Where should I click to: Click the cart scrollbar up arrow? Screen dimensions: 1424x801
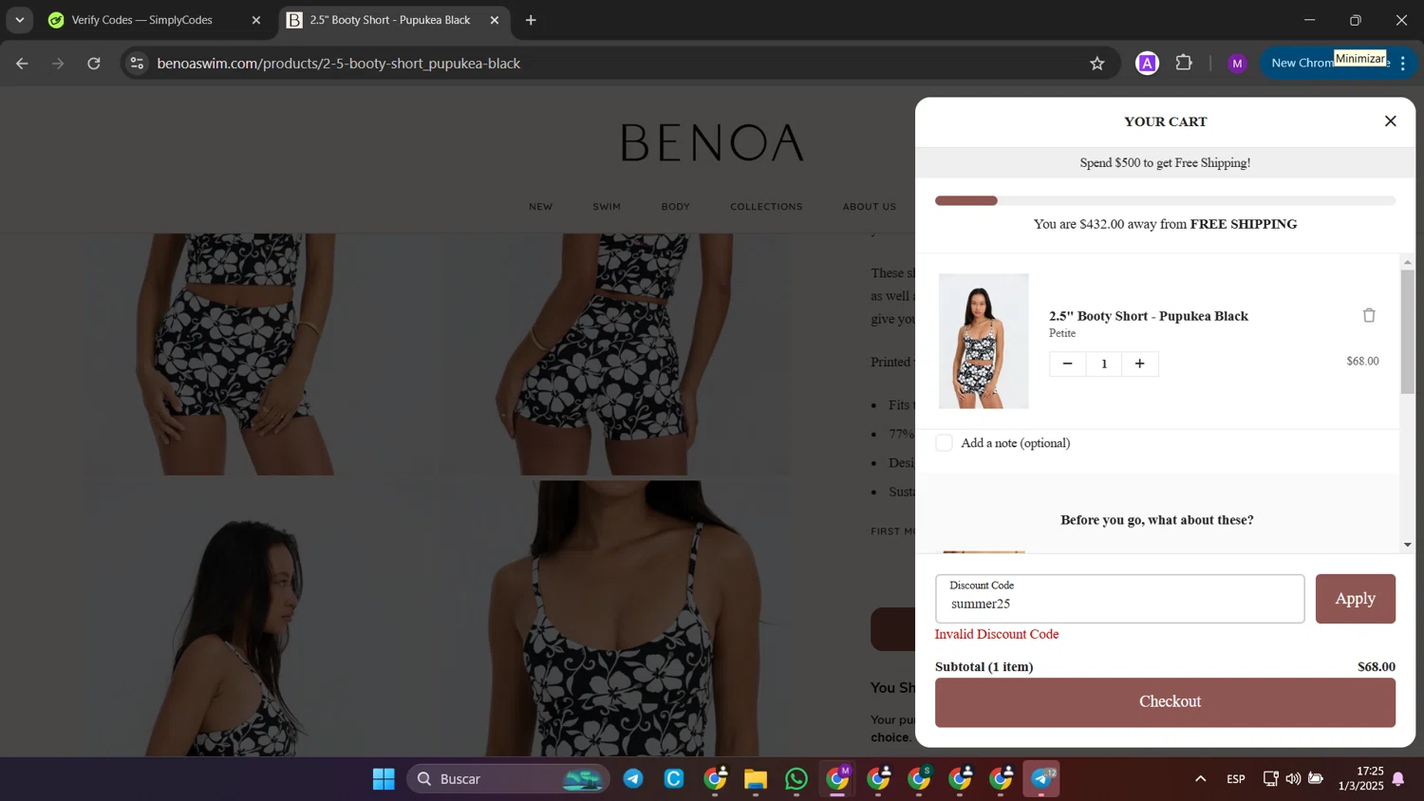1407,262
